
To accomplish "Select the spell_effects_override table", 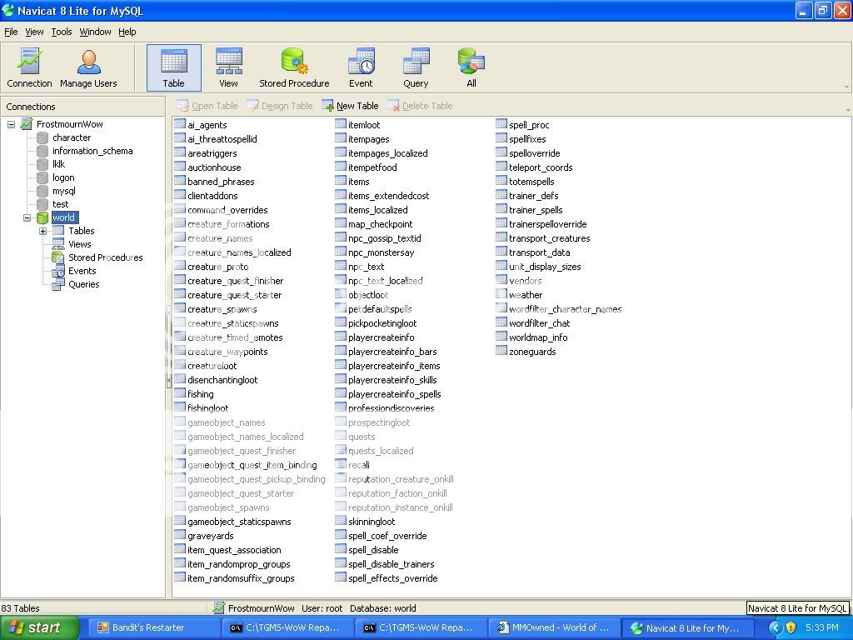I will (x=393, y=578).
